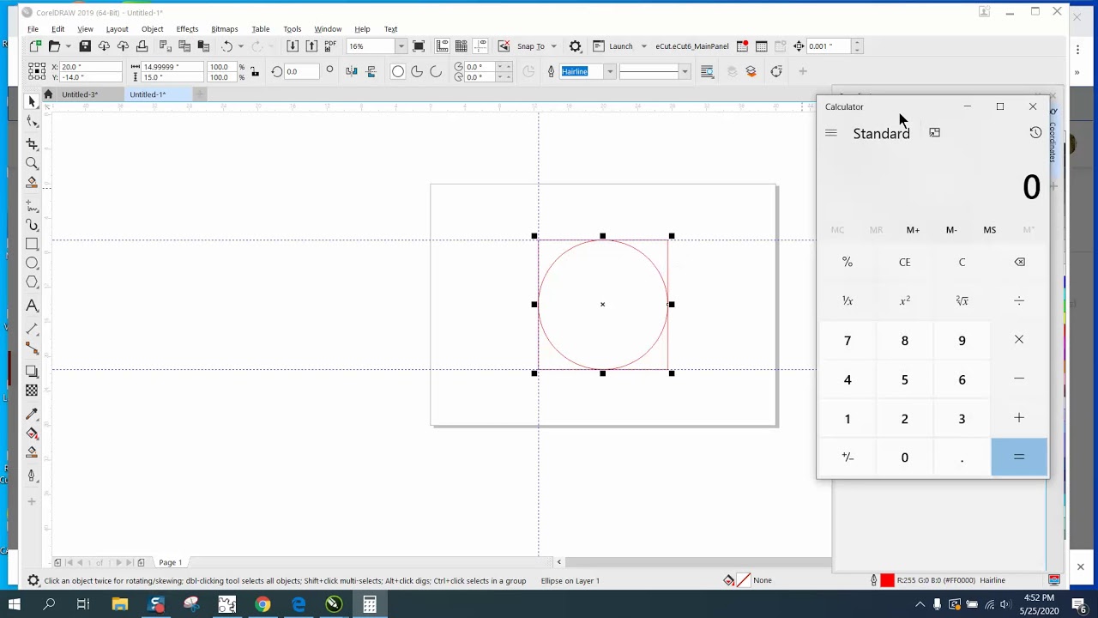Choose the Pie shape type button
This screenshot has height=618, width=1098.
417,72
